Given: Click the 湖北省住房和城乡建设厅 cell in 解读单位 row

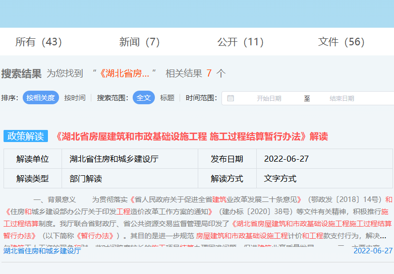Looking at the screenshot, I should point(114,159).
